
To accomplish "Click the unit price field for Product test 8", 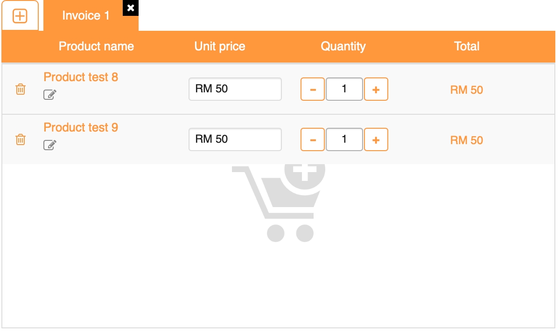I will (235, 89).
